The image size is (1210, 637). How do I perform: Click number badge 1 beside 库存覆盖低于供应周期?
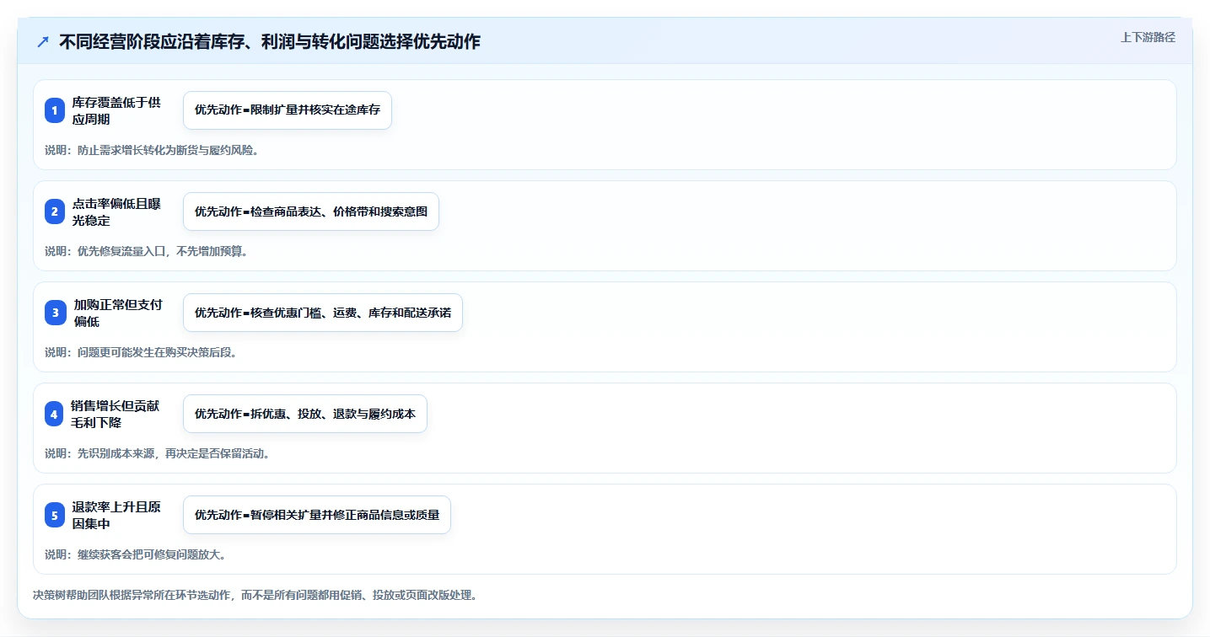(55, 110)
